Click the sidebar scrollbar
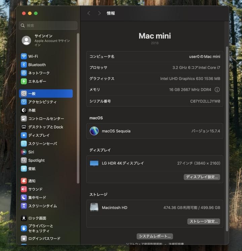242x251 pixels. [x=78, y=108]
